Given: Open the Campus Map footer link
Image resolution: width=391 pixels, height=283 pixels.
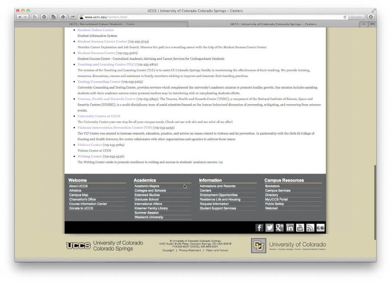Looking at the screenshot, I should [x=79, y=195].
